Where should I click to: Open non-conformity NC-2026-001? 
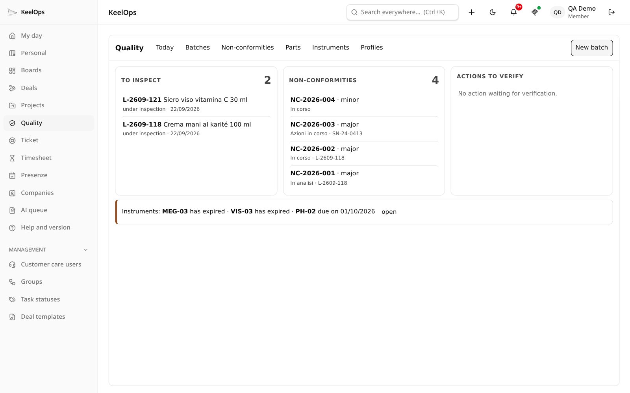pos(364,178)
